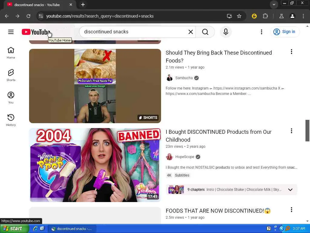310x233 pixels.
Task: Open options for HopeScope video
Action: point(291,131)
